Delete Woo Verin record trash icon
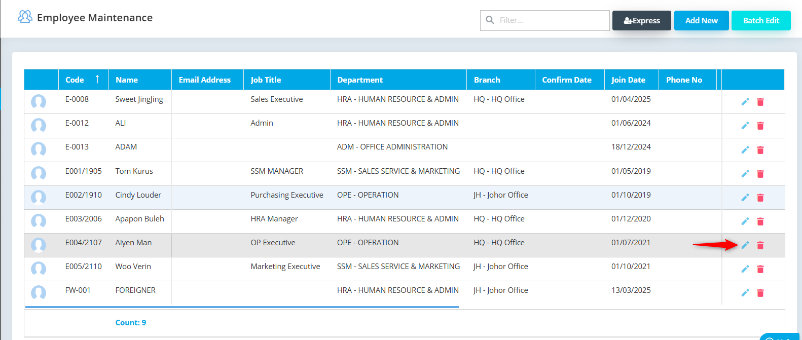 (760, 269)
